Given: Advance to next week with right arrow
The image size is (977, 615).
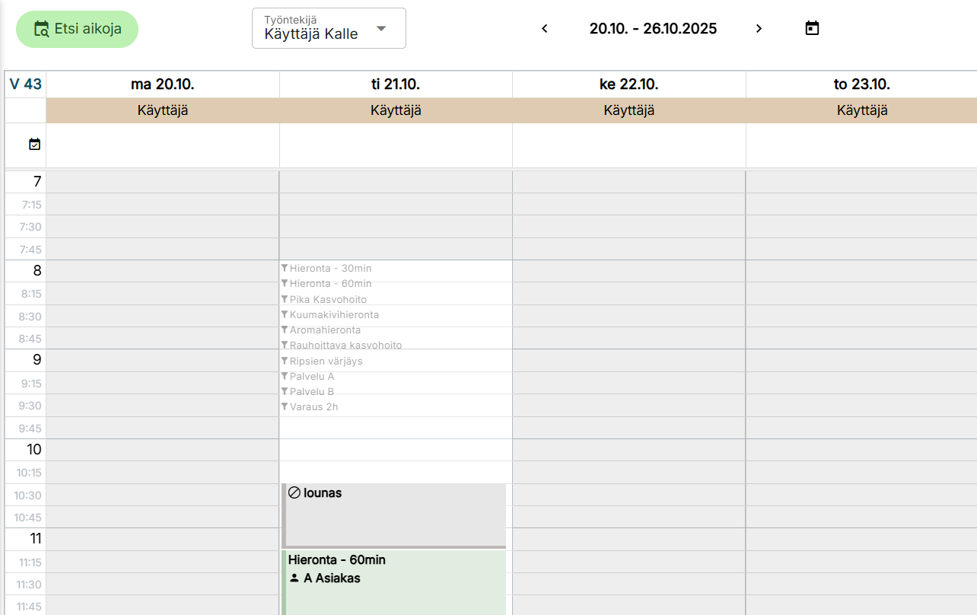Looking at the screenshot, I should coord(759,29).
